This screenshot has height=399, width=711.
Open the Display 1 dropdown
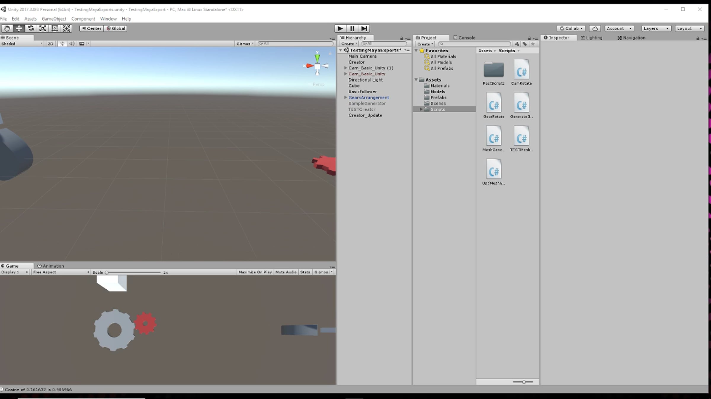15,272
